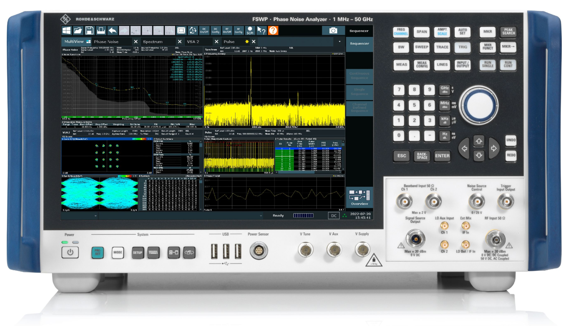Click the blue progress bar beside Ready
Image resolution: width=580 pixels, height=326 pixels.
(x=303, y=215)
